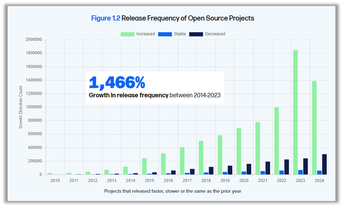Toggle the Increased series legend label
Screen dimensions: 343x207
[146, 34]
